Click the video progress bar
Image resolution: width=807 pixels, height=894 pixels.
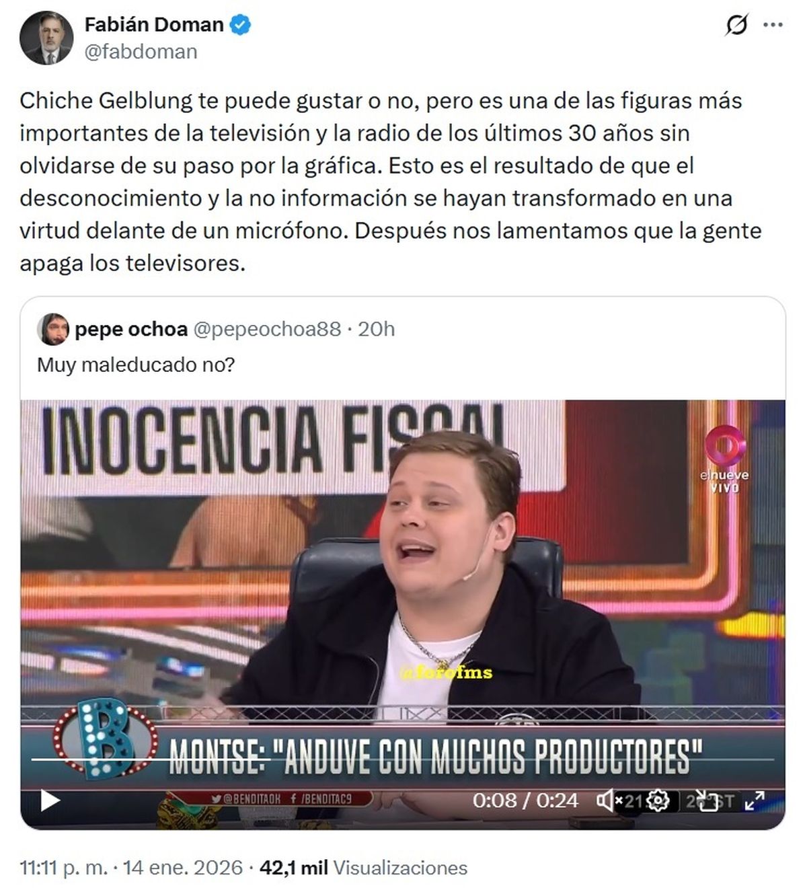click(x=403, y=760)
